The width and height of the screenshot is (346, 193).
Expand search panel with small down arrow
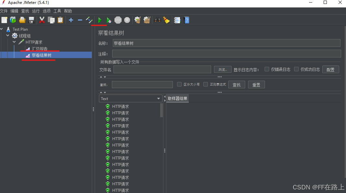point(105,92)
